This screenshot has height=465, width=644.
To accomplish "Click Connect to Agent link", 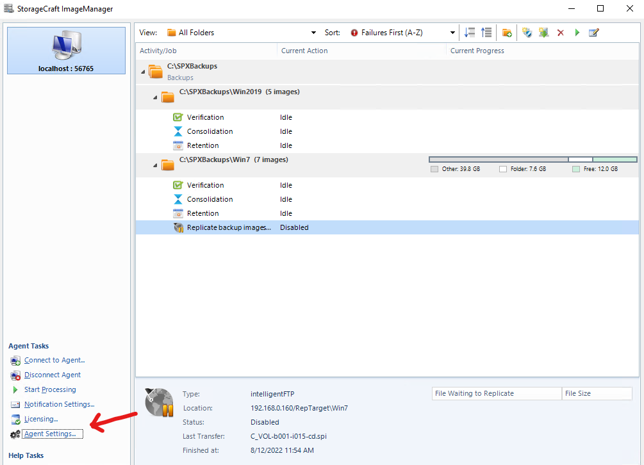I will pyautogui.click(x=54, y=361).
